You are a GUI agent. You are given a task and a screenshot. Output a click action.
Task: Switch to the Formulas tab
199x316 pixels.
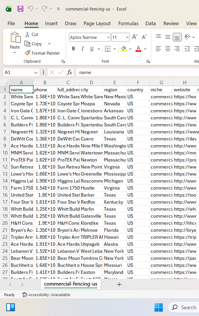[x=128, y=23]
